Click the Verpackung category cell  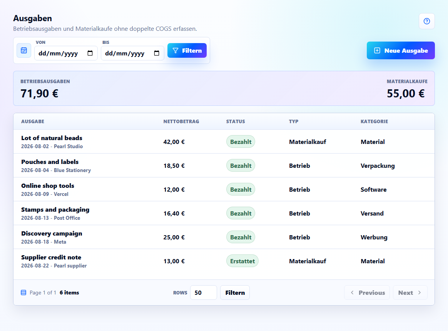click(378, 166)
